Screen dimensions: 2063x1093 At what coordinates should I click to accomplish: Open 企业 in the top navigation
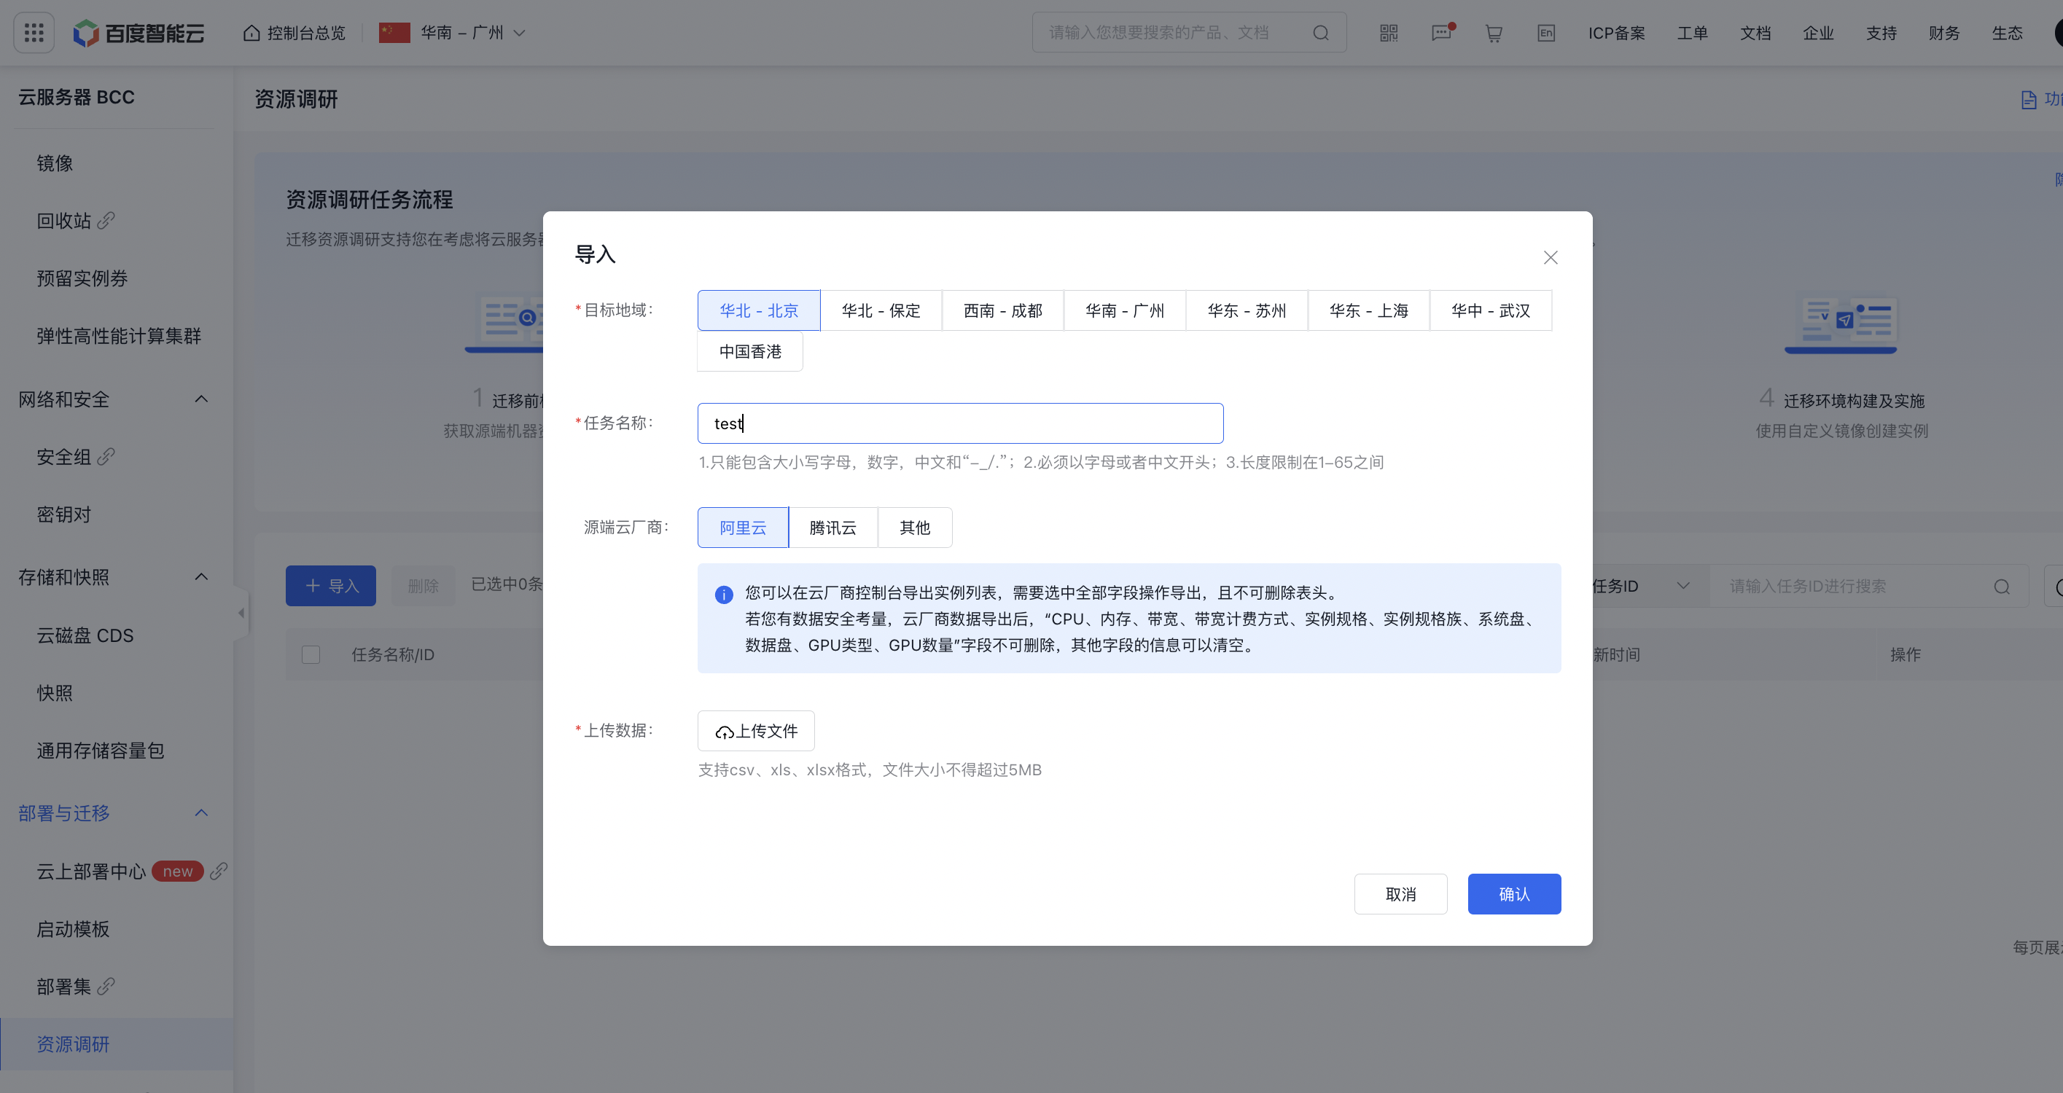click(x=1818, y=33)
